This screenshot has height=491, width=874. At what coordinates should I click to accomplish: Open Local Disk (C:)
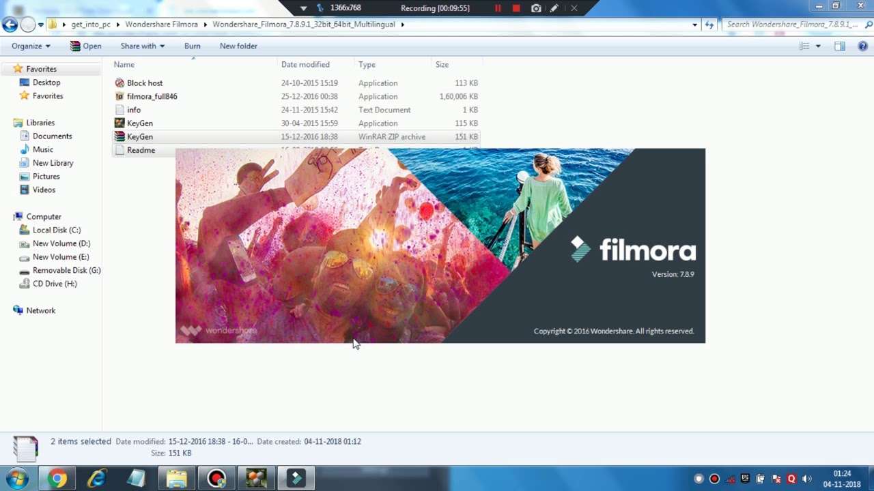[x=56, y=230]
